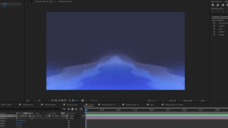The width and height of the screenshot is (228, 128).
Task: Click the Camera 1 layer duration bar
Action: coord(157,118)
